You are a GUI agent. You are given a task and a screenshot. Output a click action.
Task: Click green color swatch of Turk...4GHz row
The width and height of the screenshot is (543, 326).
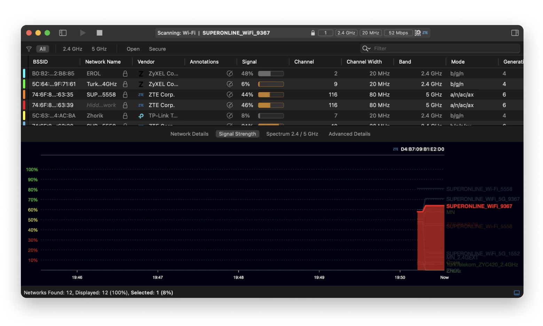point(24,84)
